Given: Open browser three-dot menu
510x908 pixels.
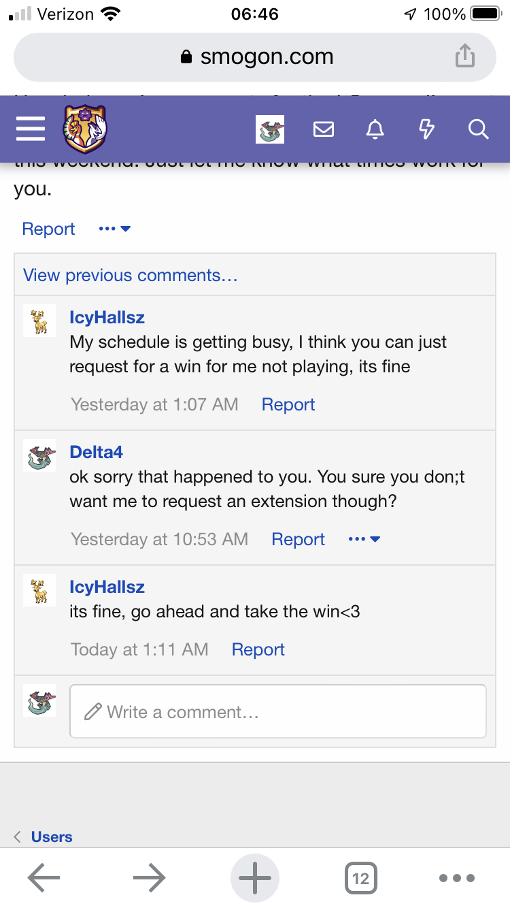Looking at the screenshot, I should pyautogui.click(x=456, y=878).
